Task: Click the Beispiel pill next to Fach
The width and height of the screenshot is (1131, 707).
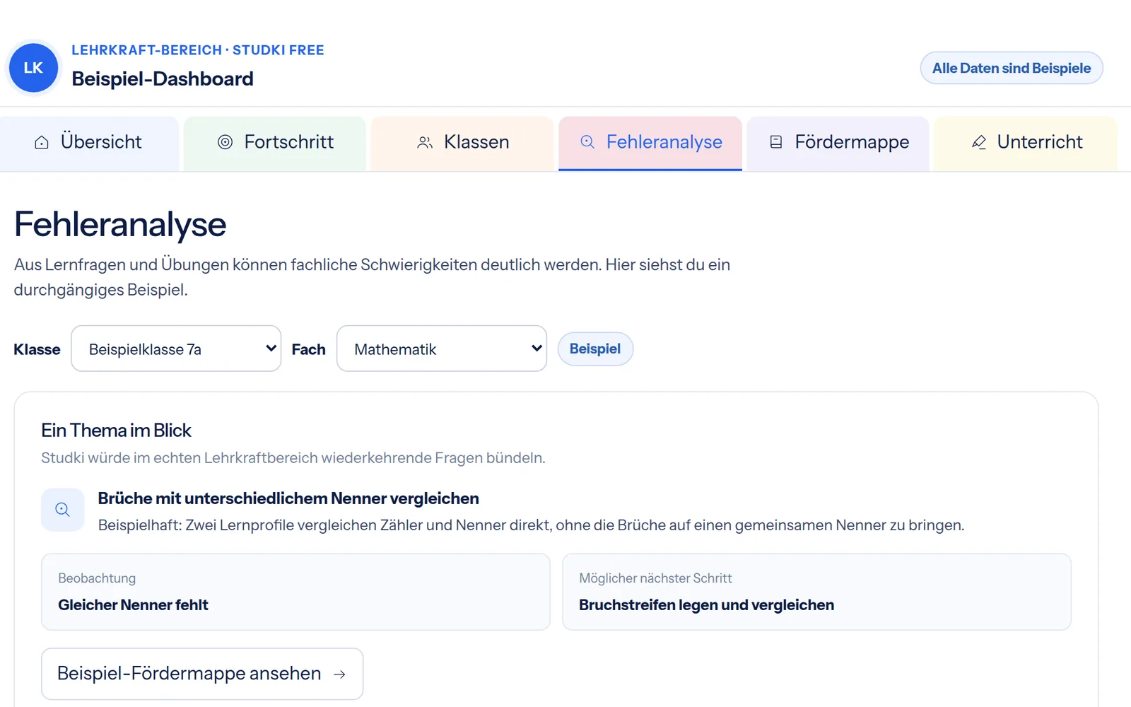Action: [x=595, y=349]
